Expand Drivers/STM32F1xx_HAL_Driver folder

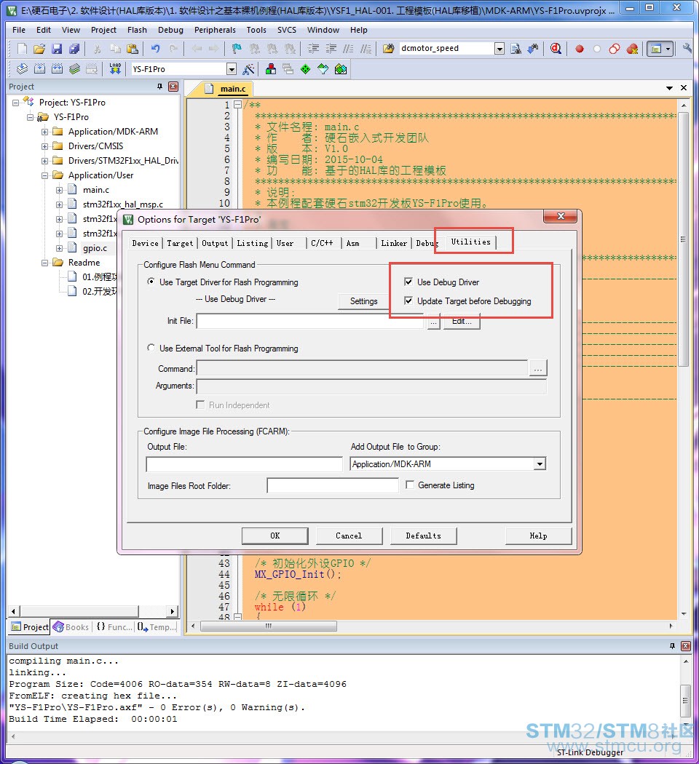point(45,161)
